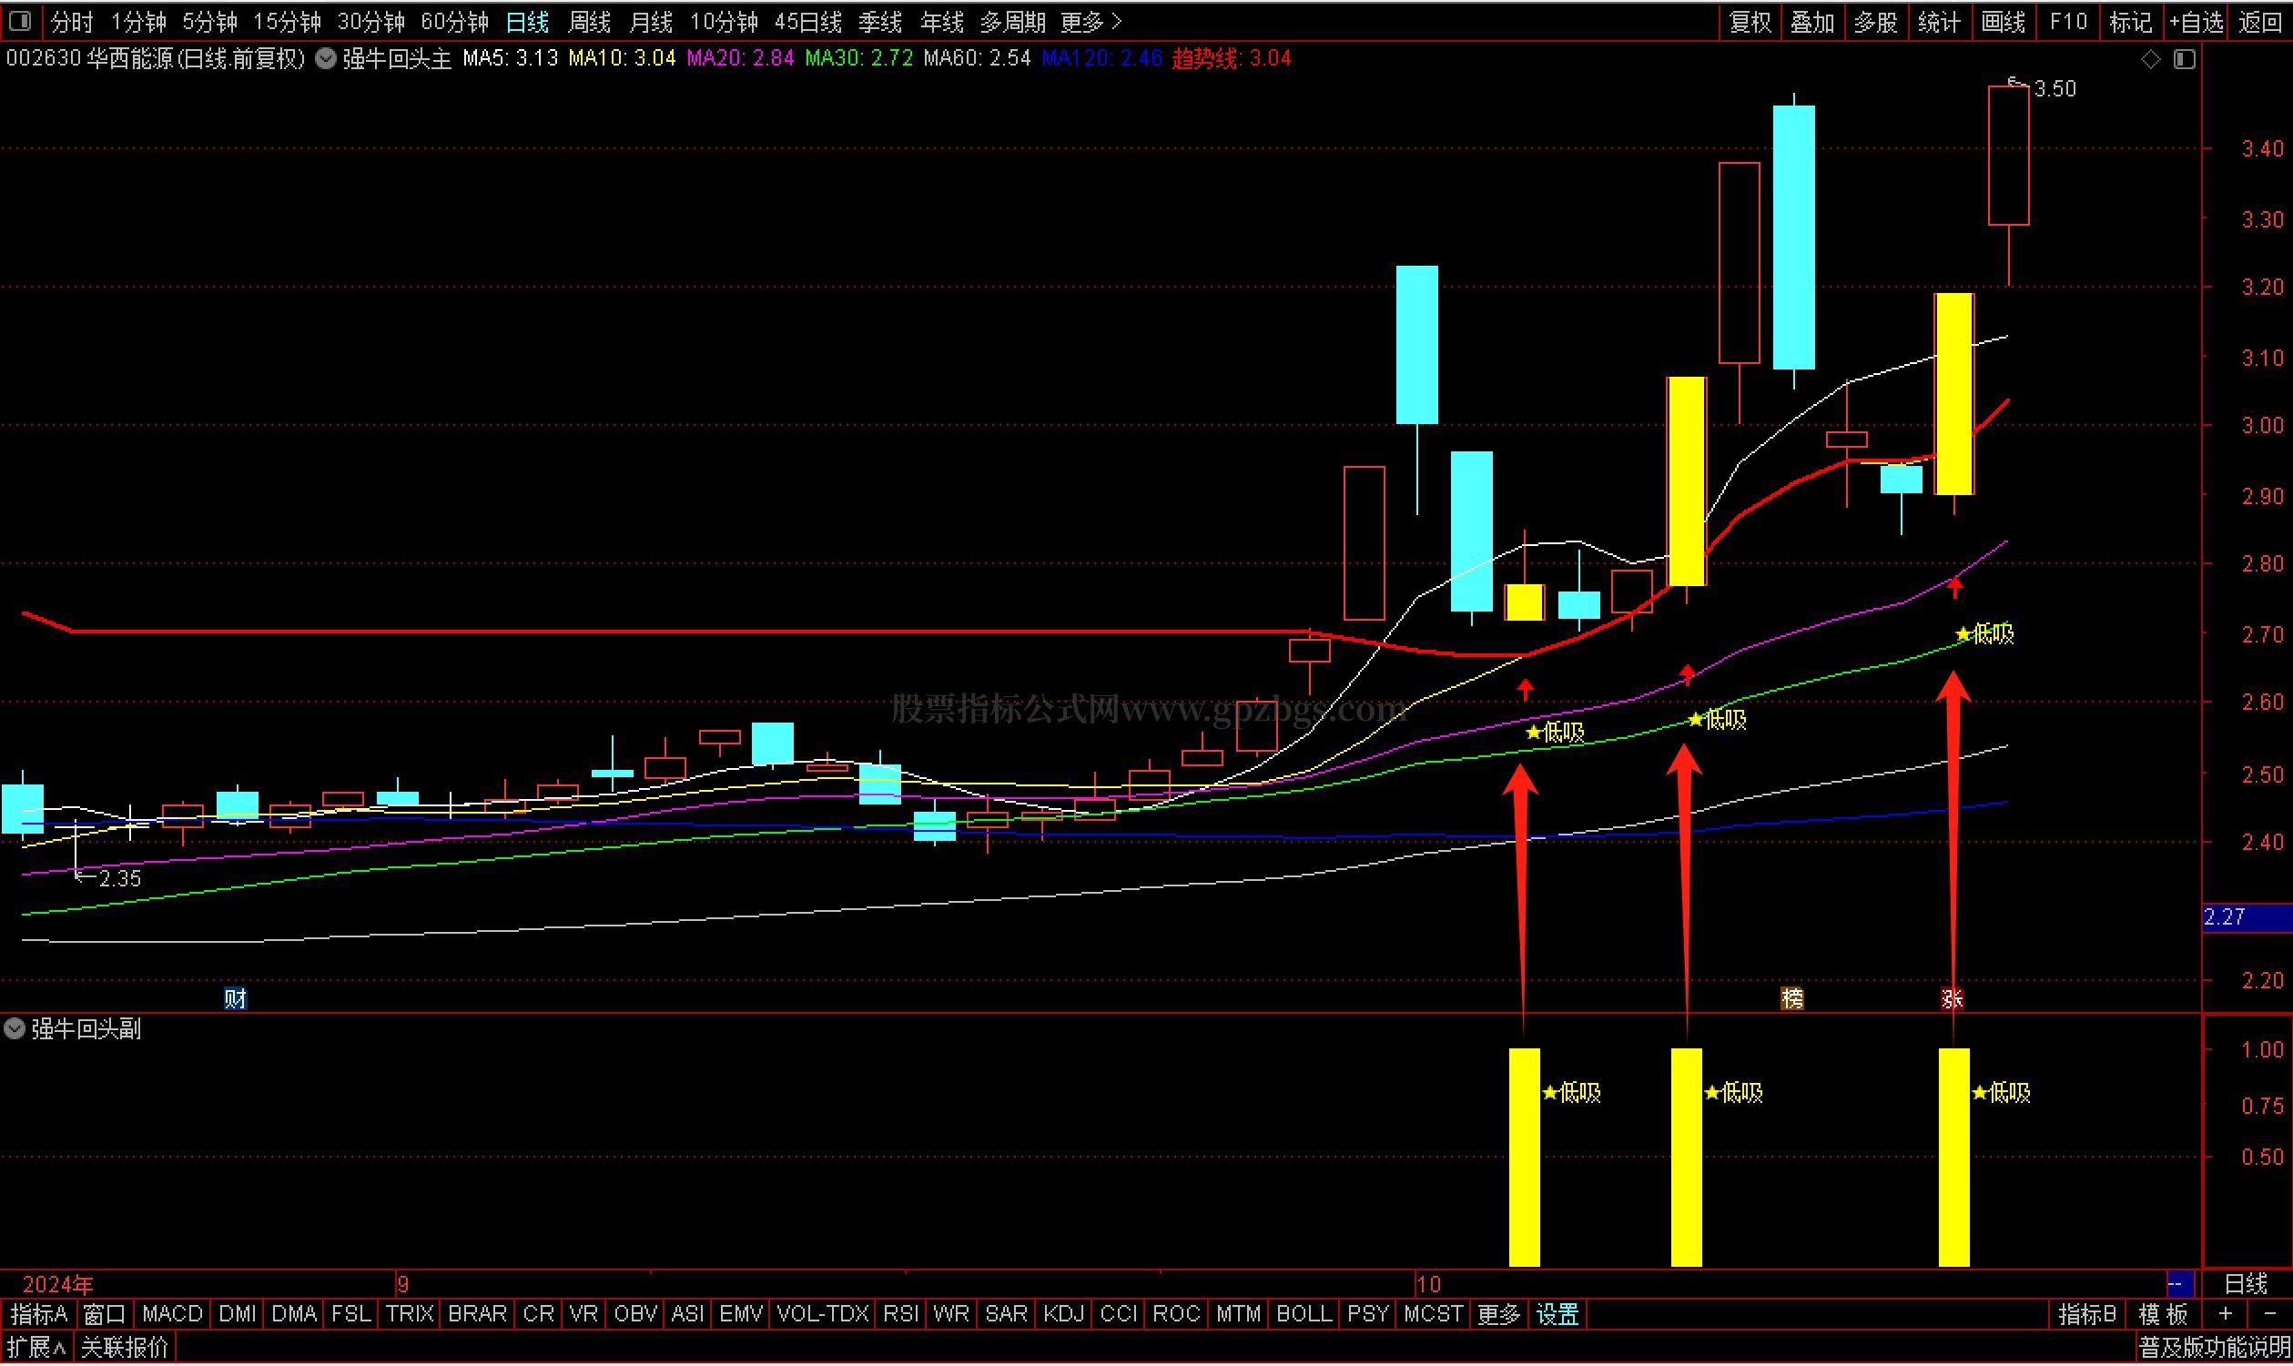Viewport: 2293px width, 1366px height.
Task: Click the 榜 ranking marker on chart
Action: pyautogui.click(x=1793, y=999)
